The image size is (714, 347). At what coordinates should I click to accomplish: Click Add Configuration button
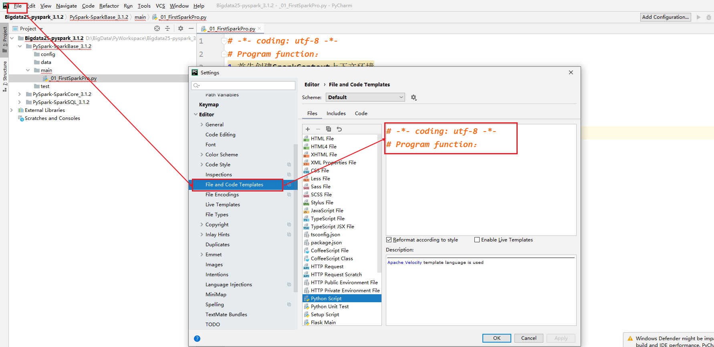point(666,17)
